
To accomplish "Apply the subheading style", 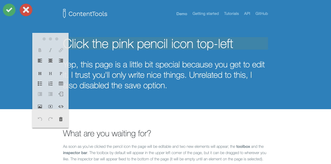I will click(50, 73).
